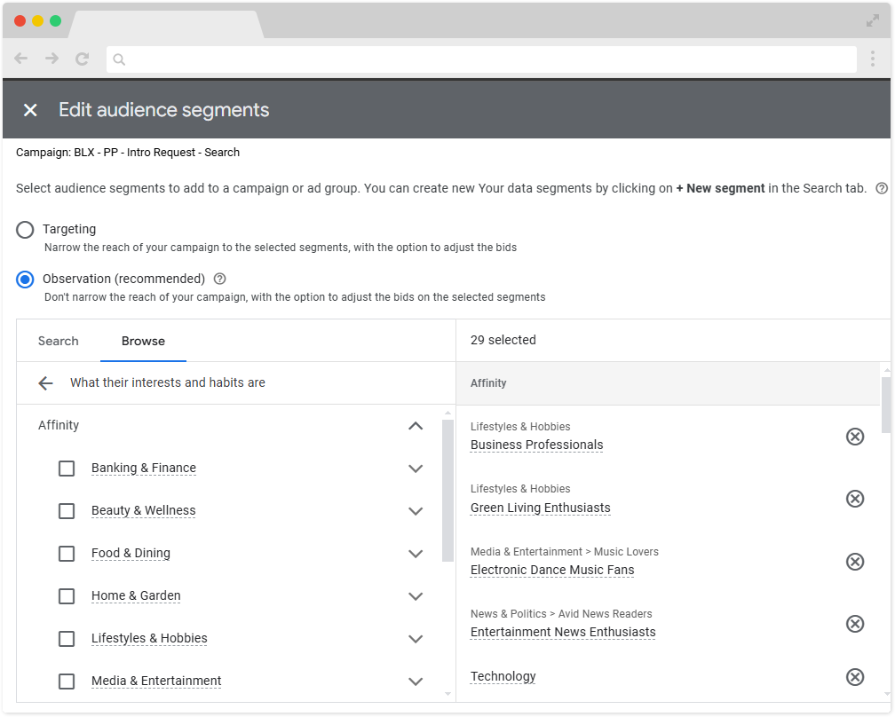Remove Green Living Enthusiasts from selected segments
This screenshot has width=895, height=717.
click(x=854, y=499)
